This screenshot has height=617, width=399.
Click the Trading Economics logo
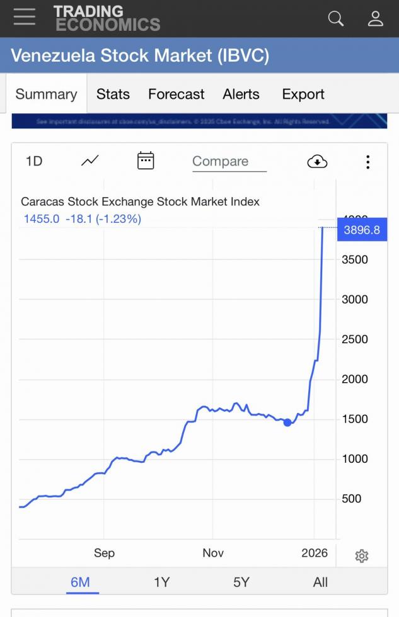107,18
